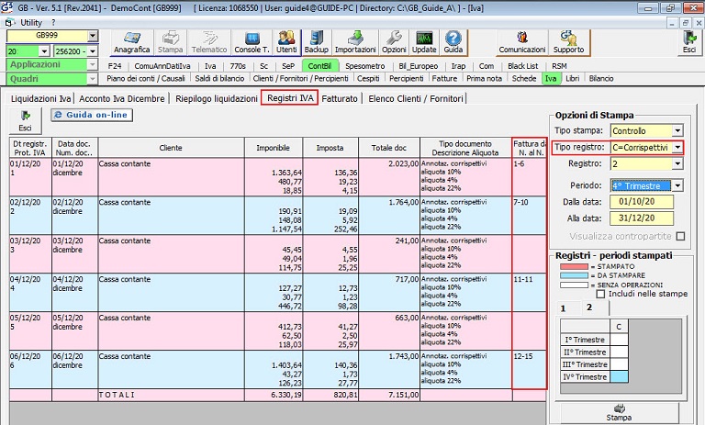
Task: Open Opzioni wrench icon
Action: (394, 43)
